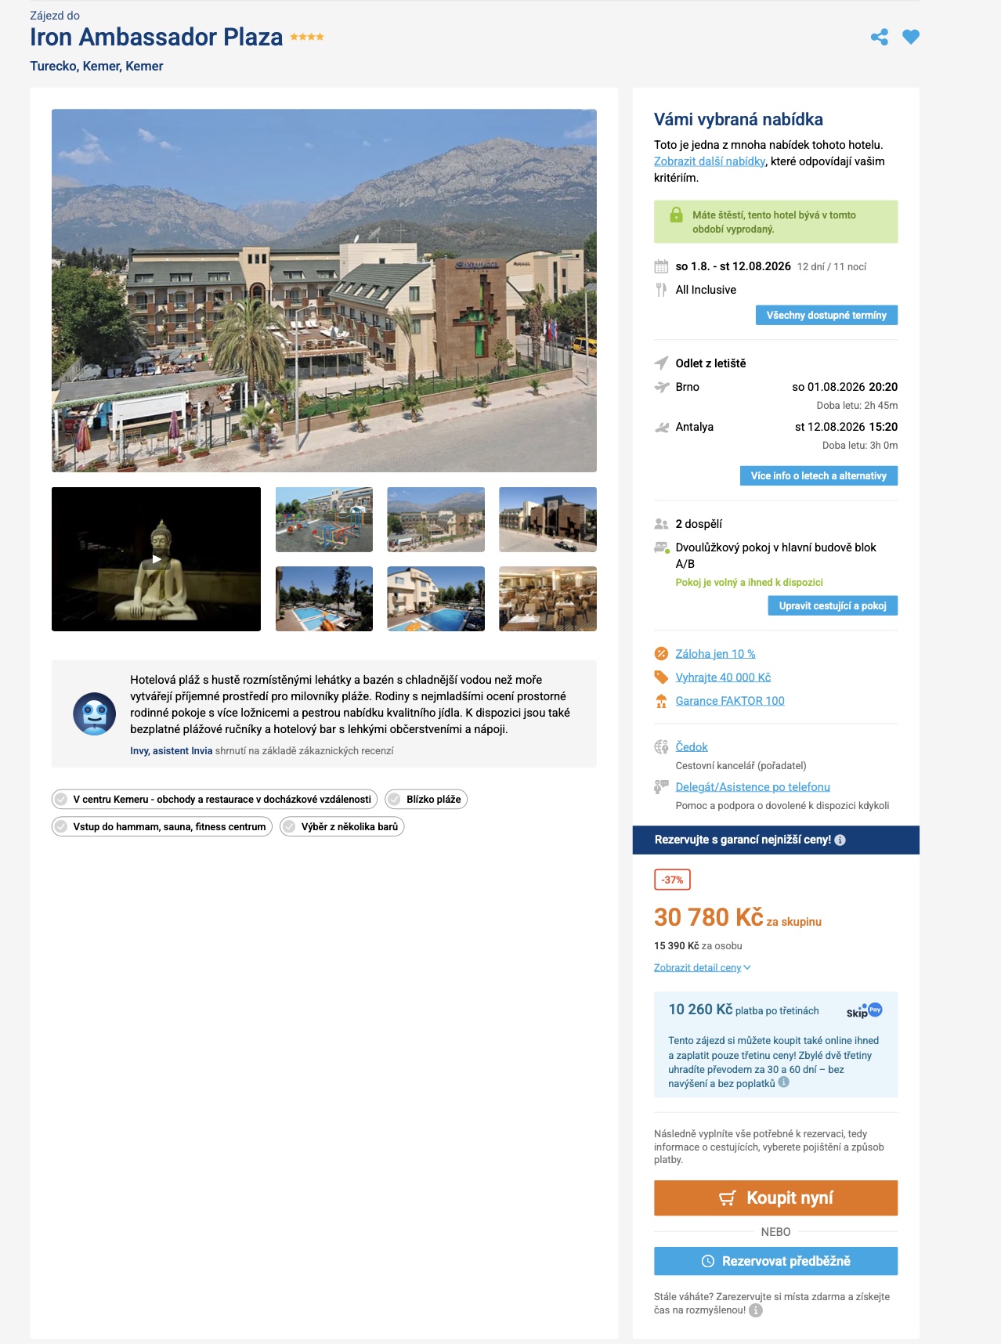Select the 'V centru Kemeru' tag

(x=215, y=800)
